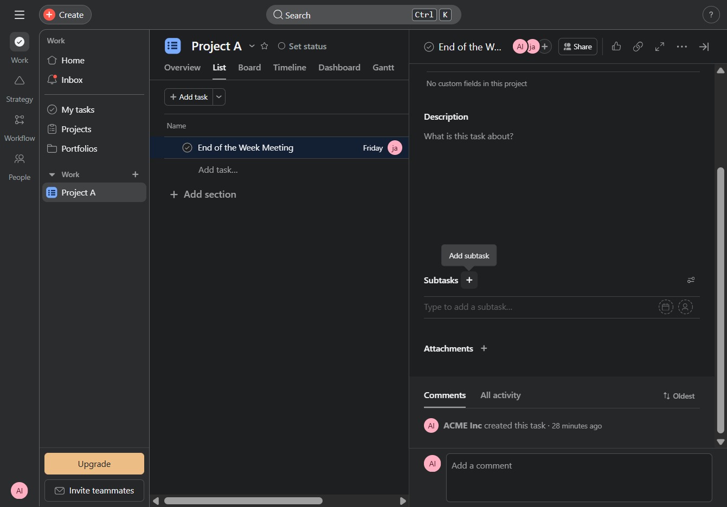Image resolution: width=727 pixels, height=507 pixels.
Task: Add new project with plus next to Work
Action: pos(136,174)
